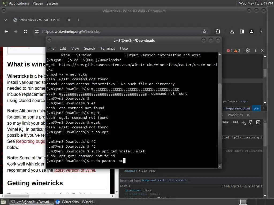Expand the margin property triangle in styles
The height and width of the screenshot is (205, 274).
tap(139, 171)
